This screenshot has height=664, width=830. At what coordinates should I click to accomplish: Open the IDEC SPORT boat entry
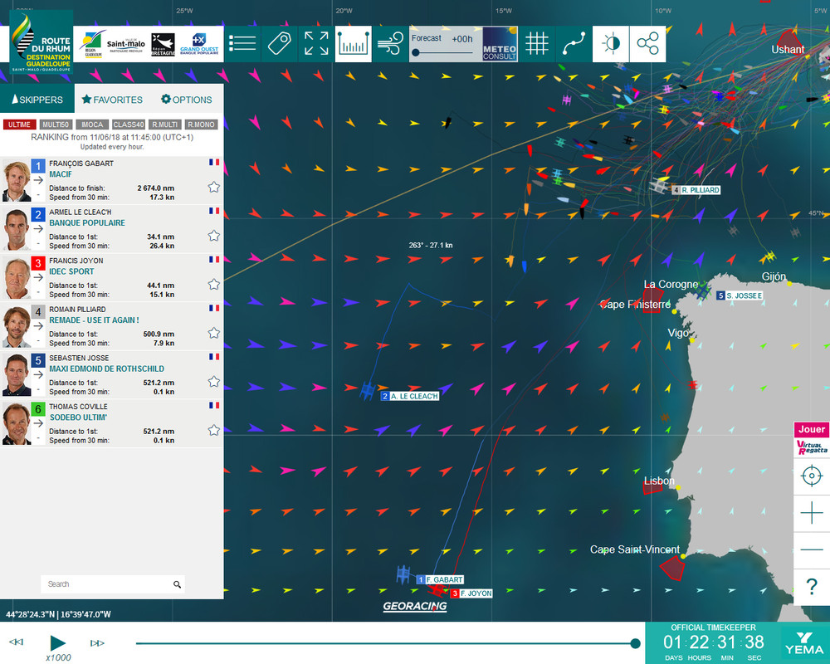71,271
